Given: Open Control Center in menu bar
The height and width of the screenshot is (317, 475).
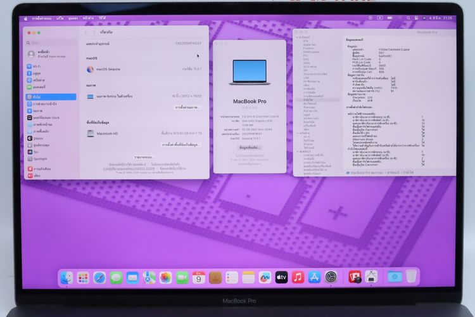Looking at the screenshot, I should pos(417,18).
